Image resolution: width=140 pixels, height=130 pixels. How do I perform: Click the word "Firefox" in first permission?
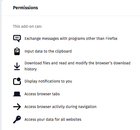click(x=111, y=39)
